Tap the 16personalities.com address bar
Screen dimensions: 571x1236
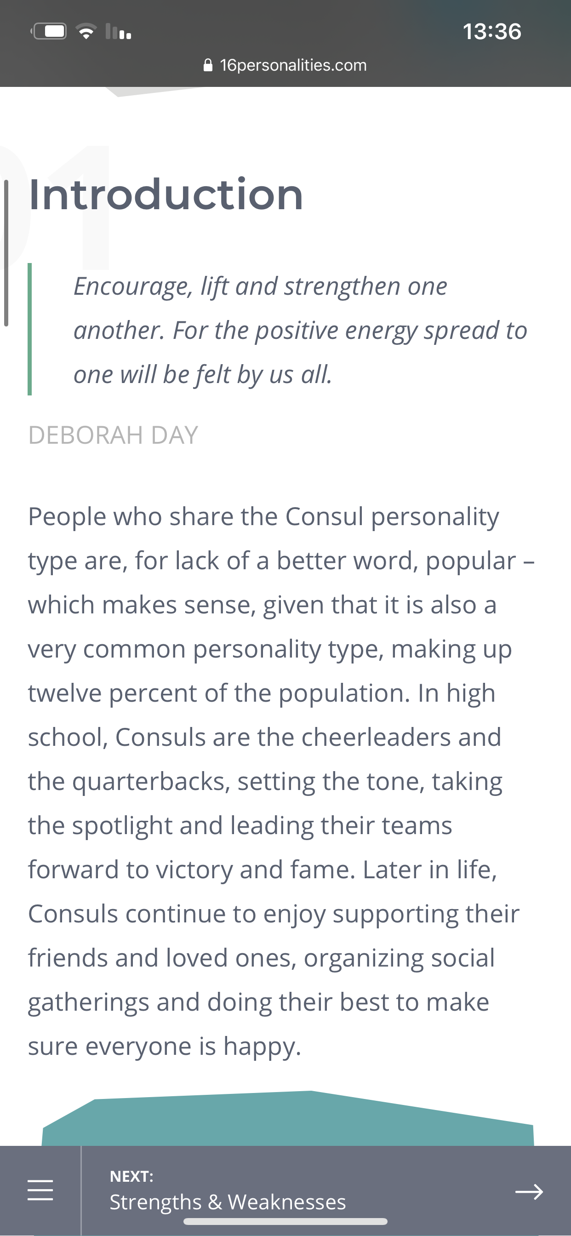285,65
